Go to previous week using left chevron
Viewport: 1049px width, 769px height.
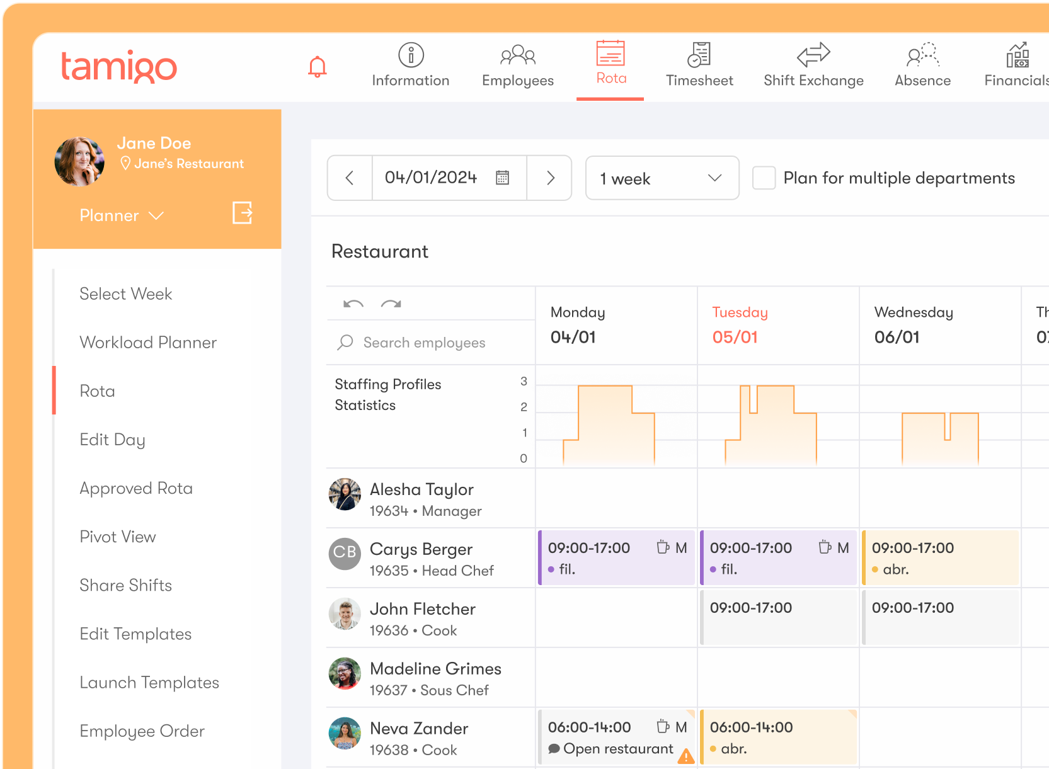[350, 178]
